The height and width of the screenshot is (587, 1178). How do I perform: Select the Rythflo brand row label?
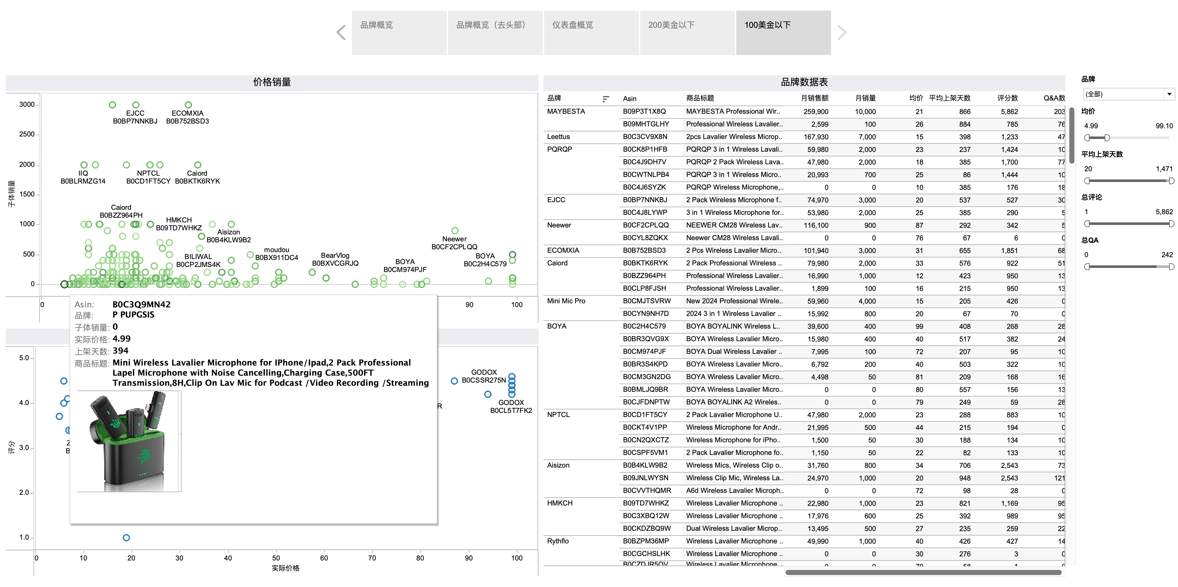coord(558,541)
